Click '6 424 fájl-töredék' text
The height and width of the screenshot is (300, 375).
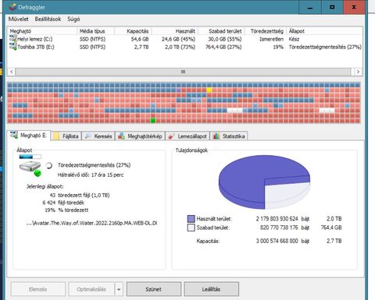(63, 203)
